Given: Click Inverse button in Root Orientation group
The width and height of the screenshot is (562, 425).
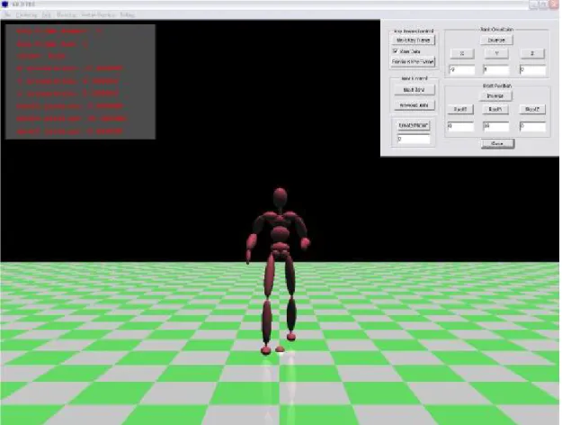Looking at the screenshot, I should coord(496,41).
